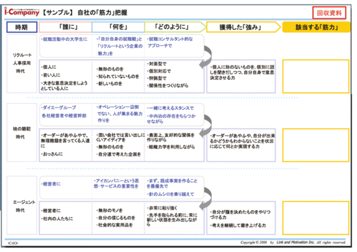Screen dimensions: 357x252
Task: Click the yellow 該当する「筋力」 header
Action: click(x=316, y=27)
